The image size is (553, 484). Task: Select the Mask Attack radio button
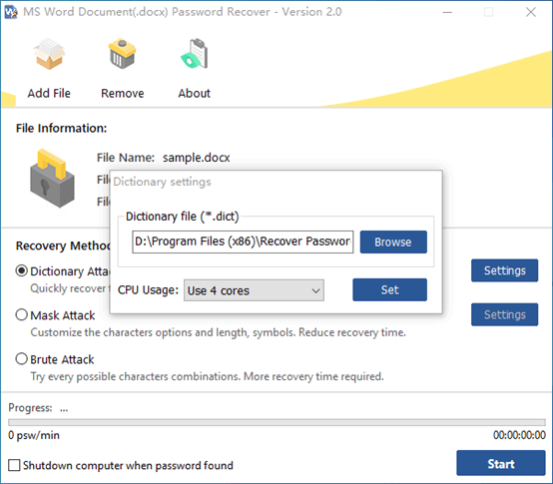(22, 314)
